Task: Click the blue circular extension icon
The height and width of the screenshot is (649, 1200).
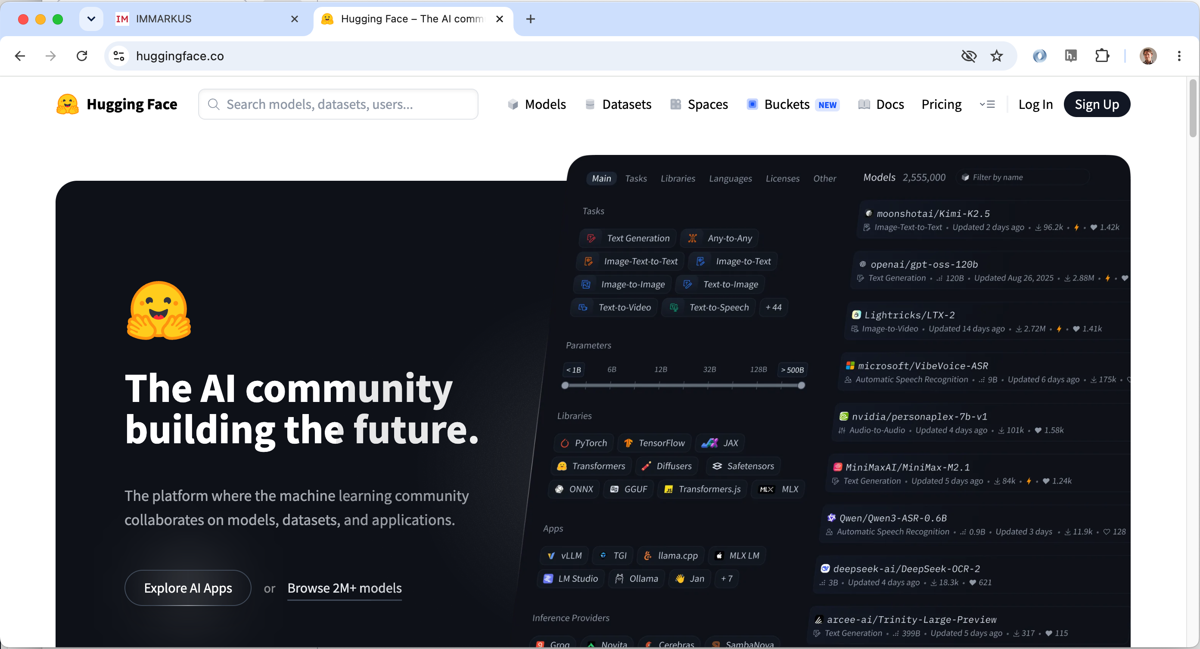Action: pyautogui.click(x=1039, y=56)
